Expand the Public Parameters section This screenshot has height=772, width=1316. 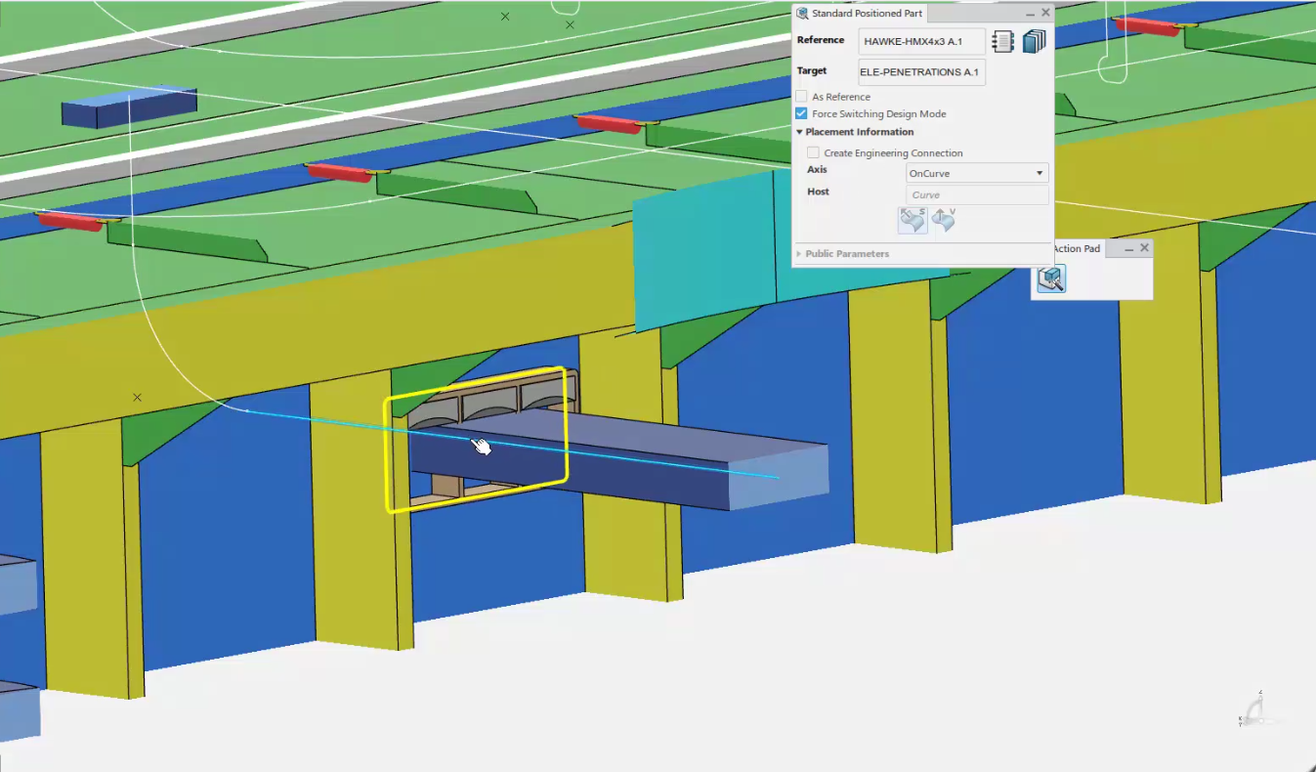point(799,254)
